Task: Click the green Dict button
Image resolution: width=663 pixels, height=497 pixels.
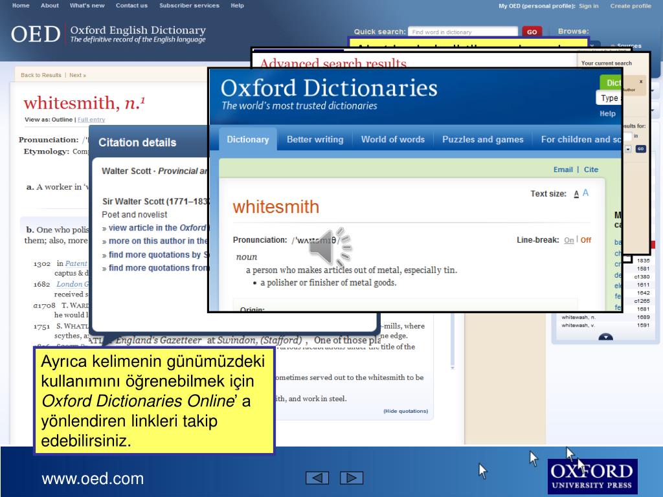Action: click(x=611, y=83)
